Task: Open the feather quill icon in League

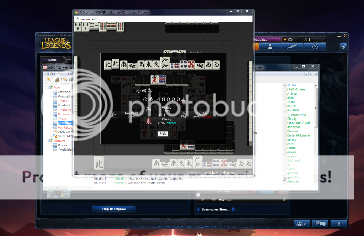Action: (x=292, y=46)
